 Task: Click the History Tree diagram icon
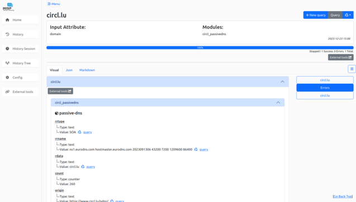7,63
